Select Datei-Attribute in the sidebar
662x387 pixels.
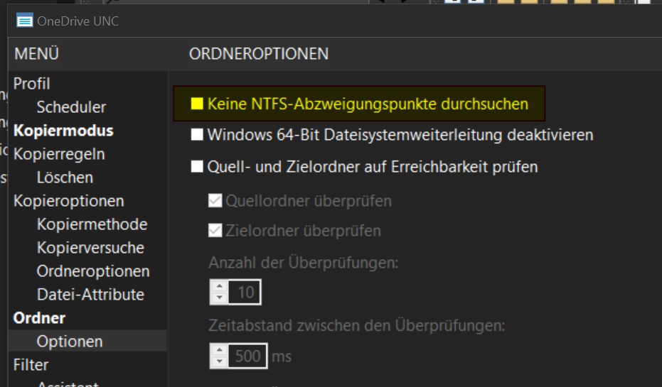90,295
